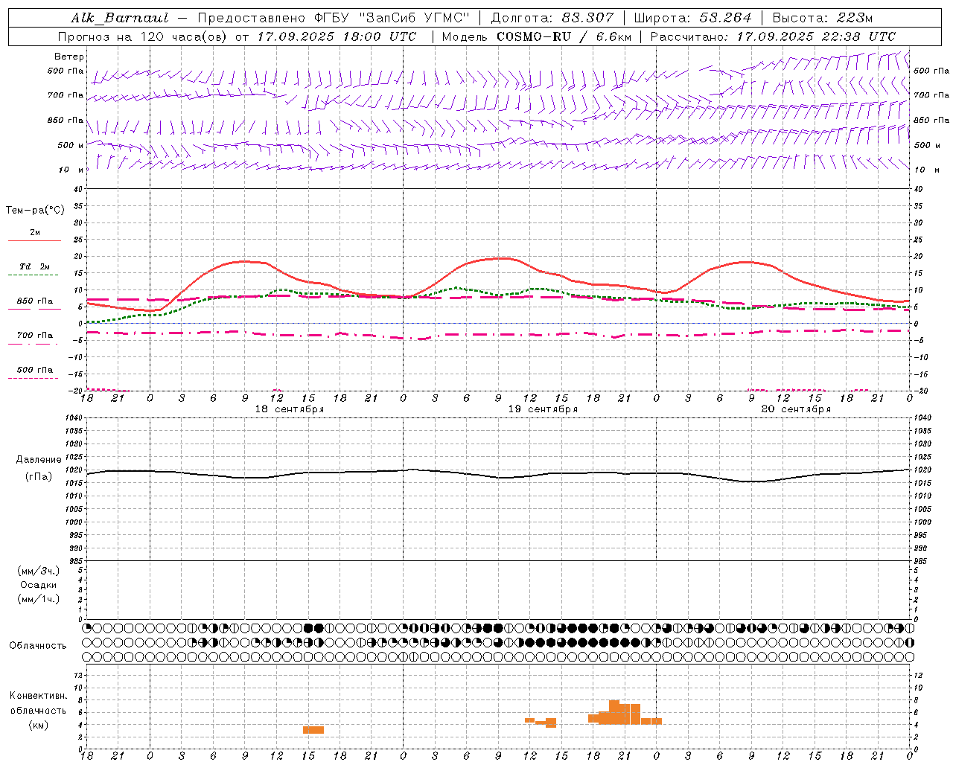This screenshot has width=953, height=762.
Task: Click the 'Td 2м' dew point legend entry
Action: click(35, 266)
